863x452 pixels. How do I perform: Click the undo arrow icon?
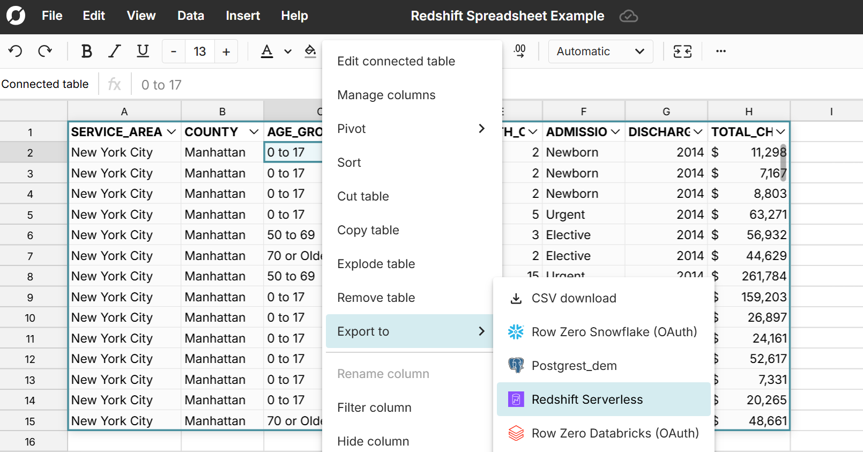click(x=16, y=51)
